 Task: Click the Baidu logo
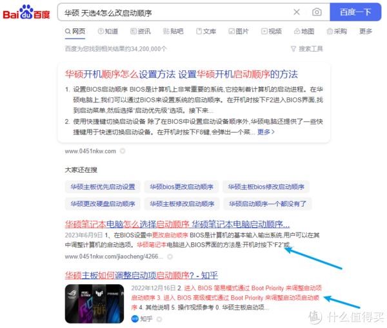tap(26, 12)
